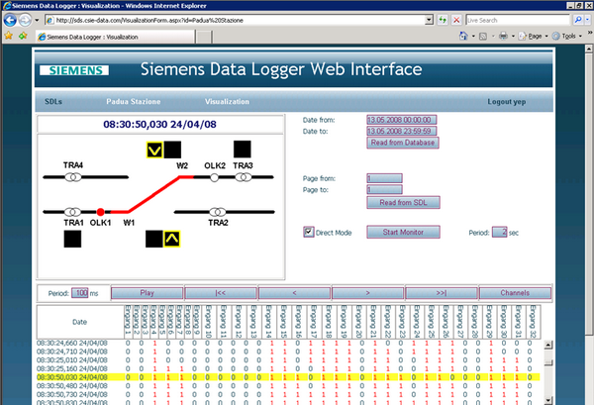Click the red Stop loading icon
594x405 pixels.
456,20
